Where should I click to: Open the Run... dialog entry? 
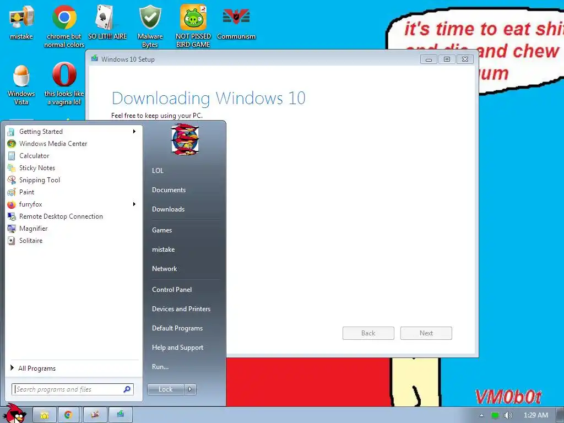tap(160, 367)
